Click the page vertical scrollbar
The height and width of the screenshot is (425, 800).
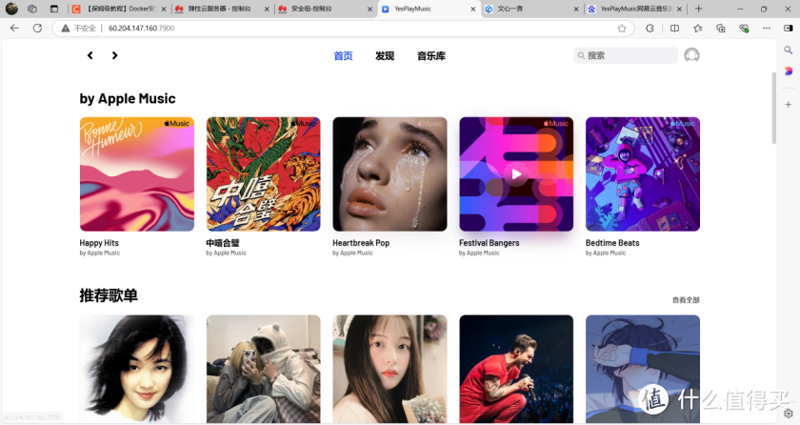coord(774,109)
